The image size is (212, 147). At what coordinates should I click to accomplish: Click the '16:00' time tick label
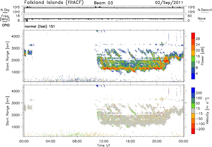pos(130,141)
